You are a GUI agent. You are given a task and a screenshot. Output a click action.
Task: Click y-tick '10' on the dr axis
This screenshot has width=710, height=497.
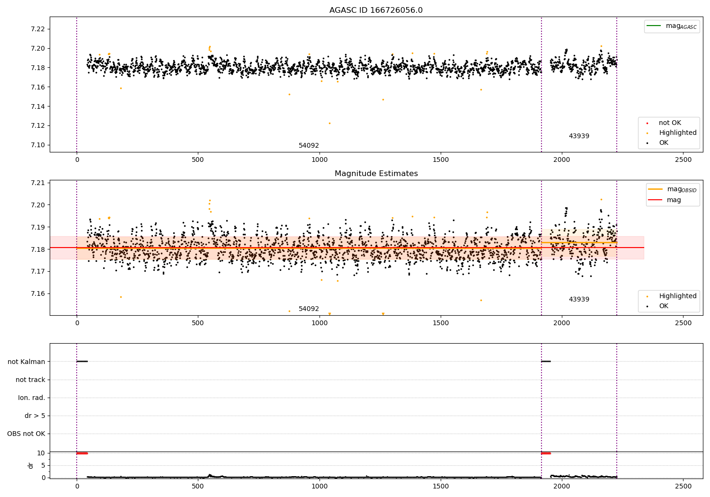tap(41, 453)
